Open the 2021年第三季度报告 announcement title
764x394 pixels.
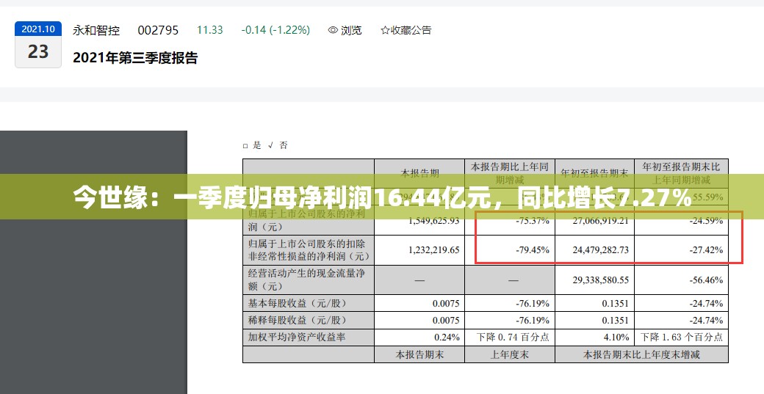click(x=135, y=58)
